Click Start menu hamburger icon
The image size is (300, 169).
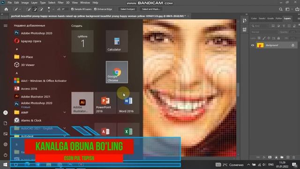pyautogui.click(x=6, y=25)
